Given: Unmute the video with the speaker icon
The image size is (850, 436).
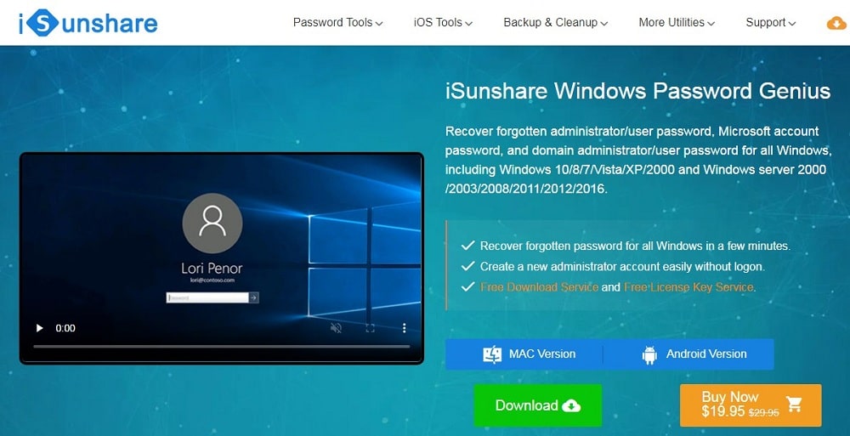Looking at the screenshot, I should [336, 328].
